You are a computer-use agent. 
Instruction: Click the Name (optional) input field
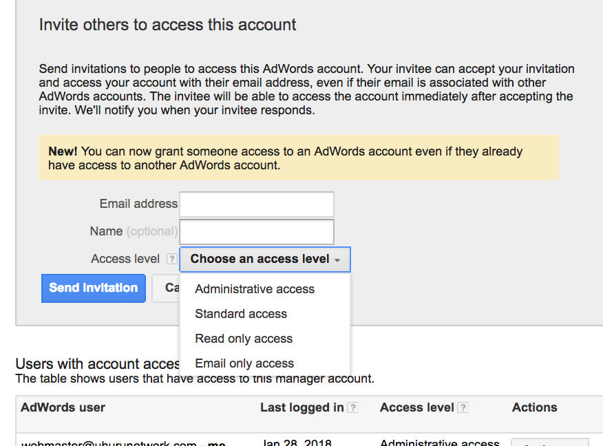[x=257, y=232]
